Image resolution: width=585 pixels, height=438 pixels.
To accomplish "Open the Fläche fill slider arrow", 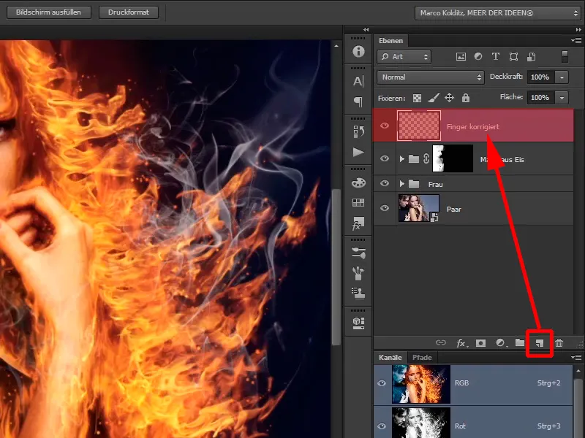I will click(562, 98).
